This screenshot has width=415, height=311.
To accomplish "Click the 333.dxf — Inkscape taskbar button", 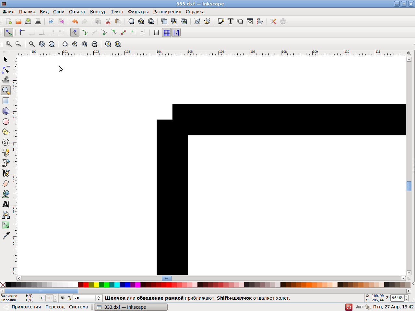I will [131, 307].
